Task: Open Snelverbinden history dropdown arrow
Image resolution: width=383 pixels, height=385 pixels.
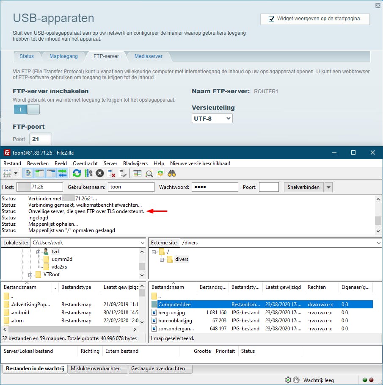Action: click(x=328, y=187)
